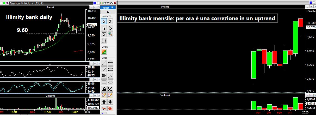Click the down chevron in the daily chart title bar
The width and height of the screenshot is (316, 115).
(x=108, y=3)
